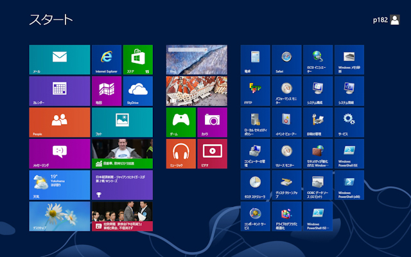
Task: Open the リソース モニター tile
Action: coord(286,154)
